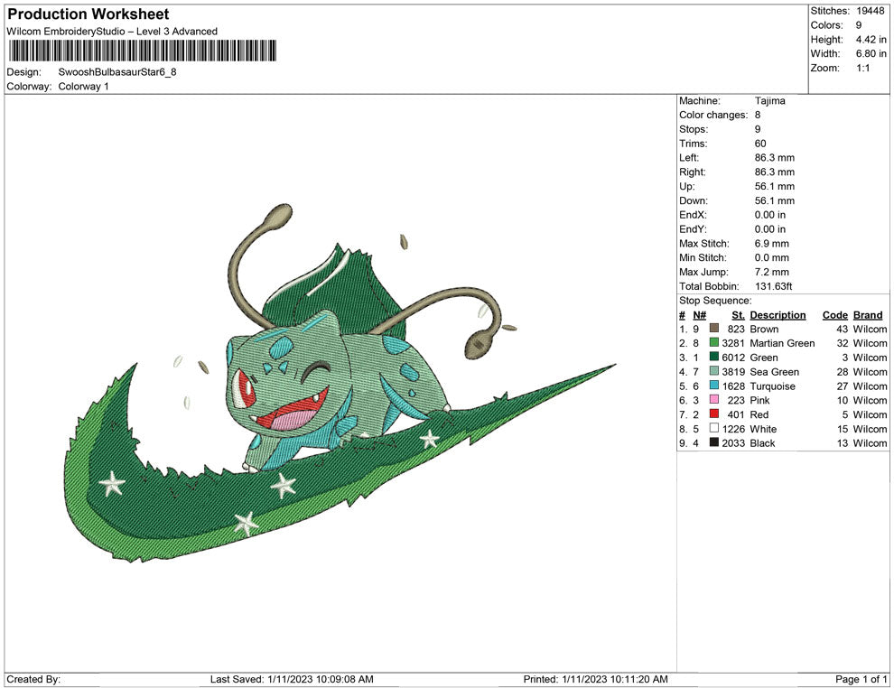Click the machine value 'Tajima'

(x=769, y=100)
